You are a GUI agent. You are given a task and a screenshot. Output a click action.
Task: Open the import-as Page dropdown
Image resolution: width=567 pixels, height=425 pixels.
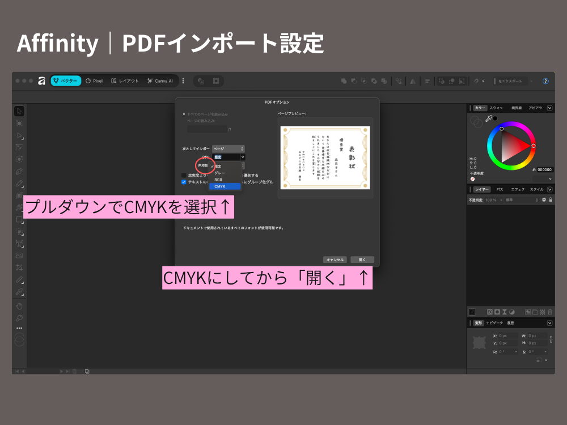[228, 149]
